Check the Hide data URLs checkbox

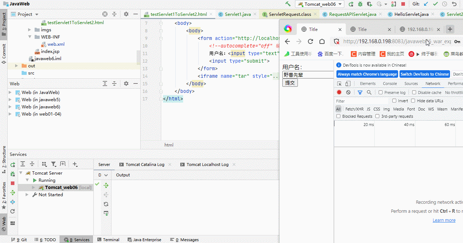[x=413, y=101]
